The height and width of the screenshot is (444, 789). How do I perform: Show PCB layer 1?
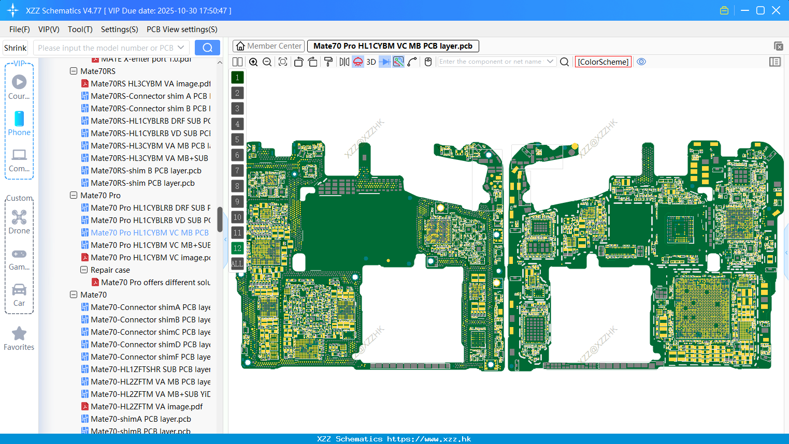[x=237, y=78]
